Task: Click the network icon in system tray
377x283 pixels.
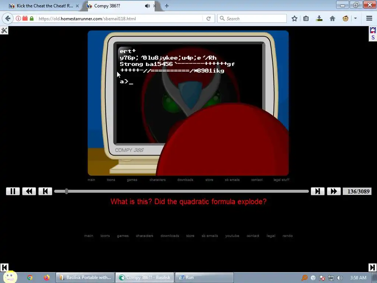Action: point(331,278)
